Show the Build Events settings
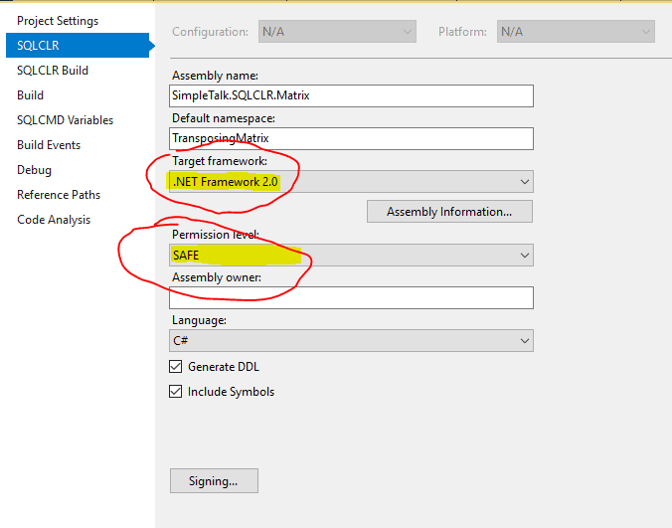The width and height of the screenshot is (672, 528). (x=49, y=145)
